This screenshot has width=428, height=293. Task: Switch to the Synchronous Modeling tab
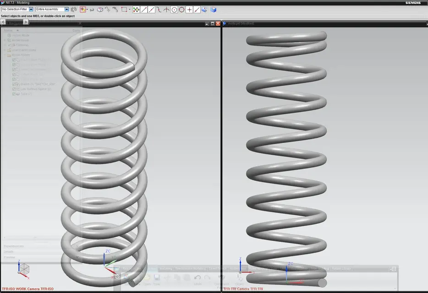click(190, 269)
